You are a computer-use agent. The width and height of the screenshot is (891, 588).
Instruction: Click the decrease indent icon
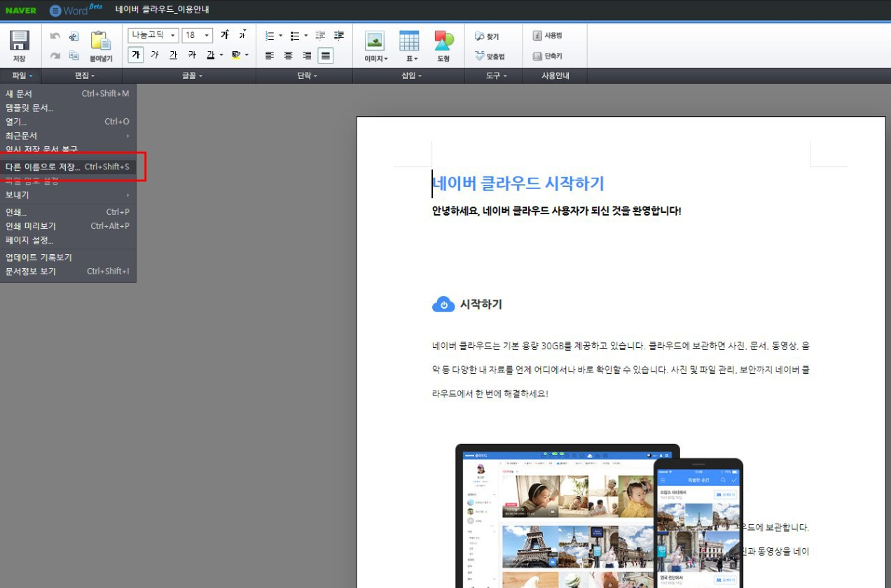point(321,36)
